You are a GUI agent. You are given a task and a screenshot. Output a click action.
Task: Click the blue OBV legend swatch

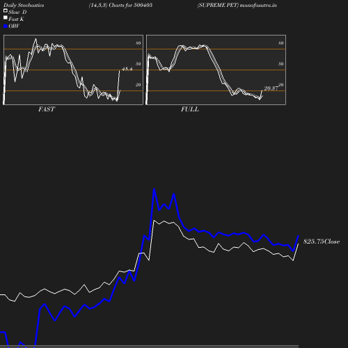point(6,26)
